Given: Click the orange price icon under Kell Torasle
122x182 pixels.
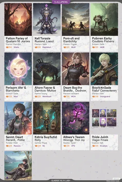Looking at the screenshot, I should click(36, 47).
